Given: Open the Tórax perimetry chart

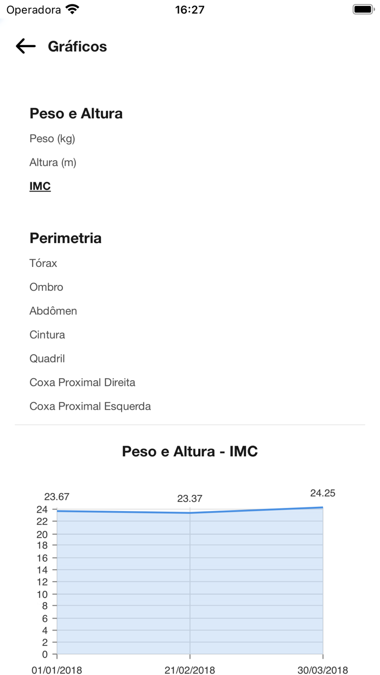Looking at the screenshot, I should (43, 263).
